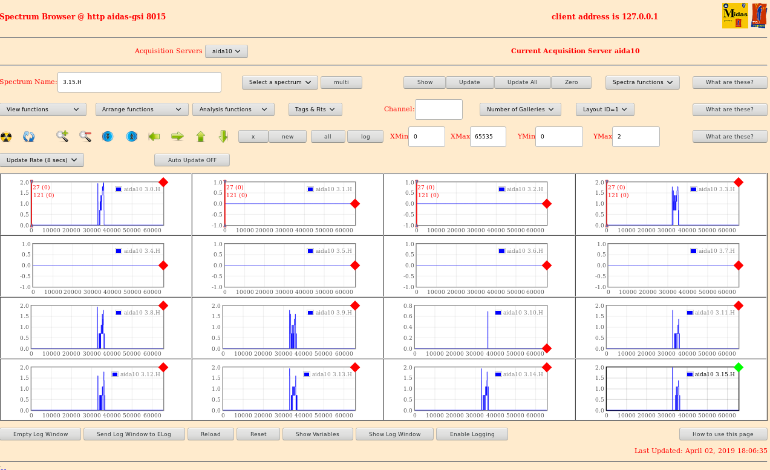
Task: Click the green up arrow icon
Action: pos(201,137)
